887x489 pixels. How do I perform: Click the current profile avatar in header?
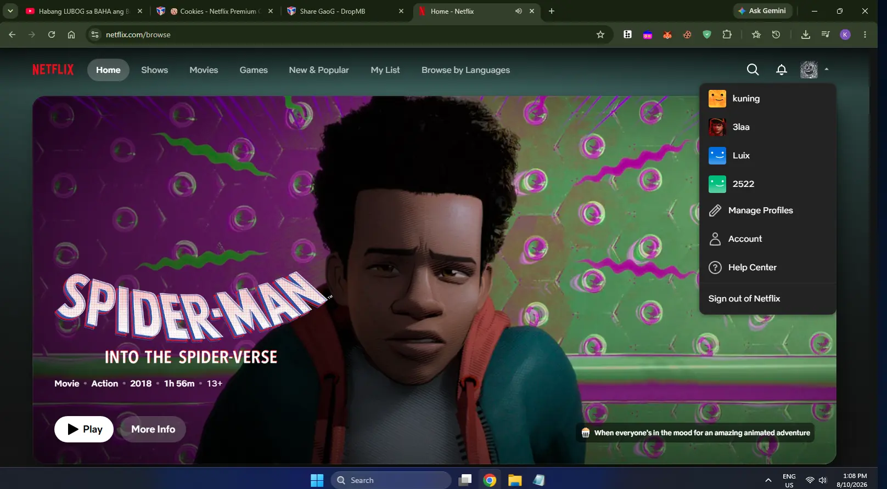click(x=809, y=70)
